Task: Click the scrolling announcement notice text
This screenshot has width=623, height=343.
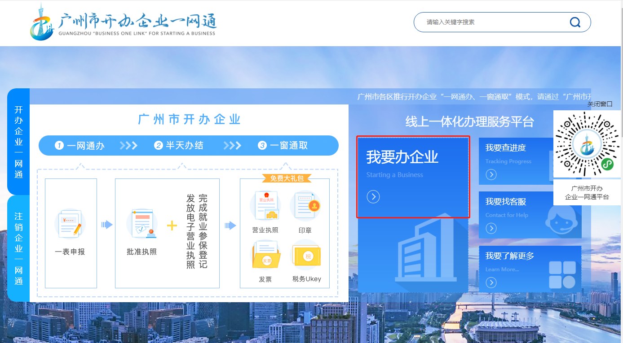Action: point(474,97)
